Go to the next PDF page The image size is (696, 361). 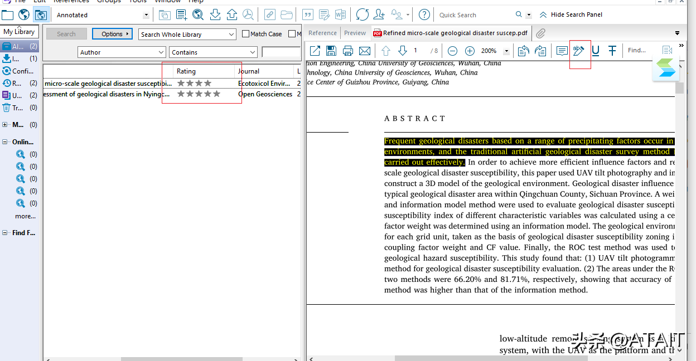[x=403, y=51]
